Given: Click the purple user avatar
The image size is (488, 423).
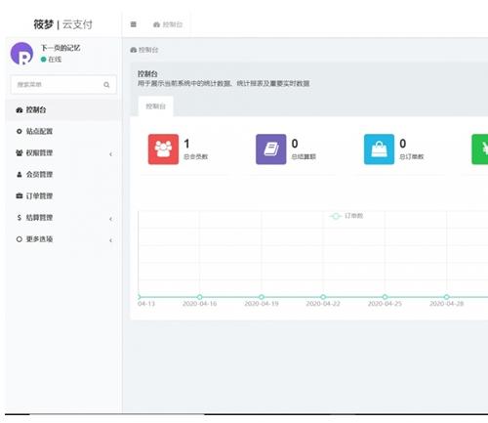Looking at the screenshot, I should click(x=21, y=54).
